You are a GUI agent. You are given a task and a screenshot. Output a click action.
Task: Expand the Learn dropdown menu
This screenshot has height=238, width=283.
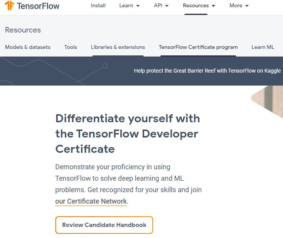click(x=129, y=6)
